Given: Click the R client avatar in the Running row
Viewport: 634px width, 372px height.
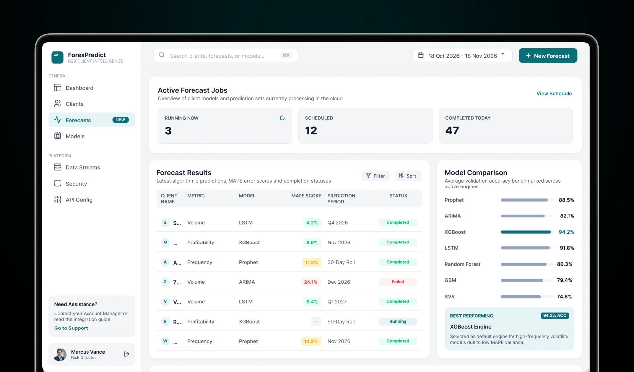Looking at the screenshot, I should click(x=165, y=322).
